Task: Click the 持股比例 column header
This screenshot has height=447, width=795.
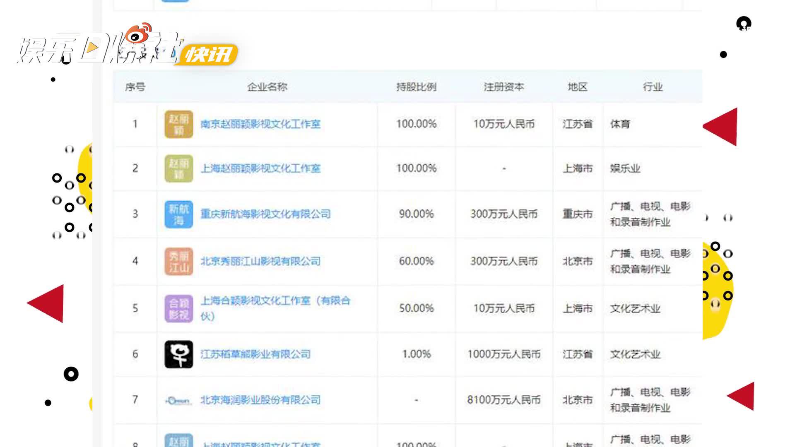Action: pos(416,87)
